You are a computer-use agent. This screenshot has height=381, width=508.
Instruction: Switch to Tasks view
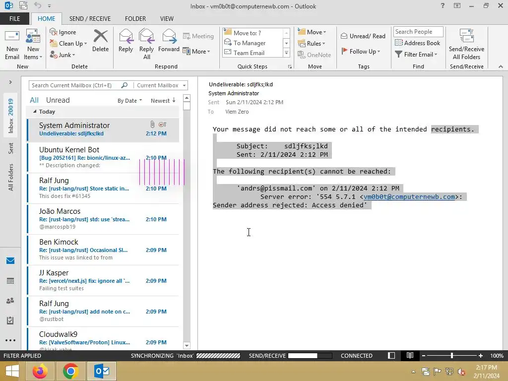[x=10, y=320]
